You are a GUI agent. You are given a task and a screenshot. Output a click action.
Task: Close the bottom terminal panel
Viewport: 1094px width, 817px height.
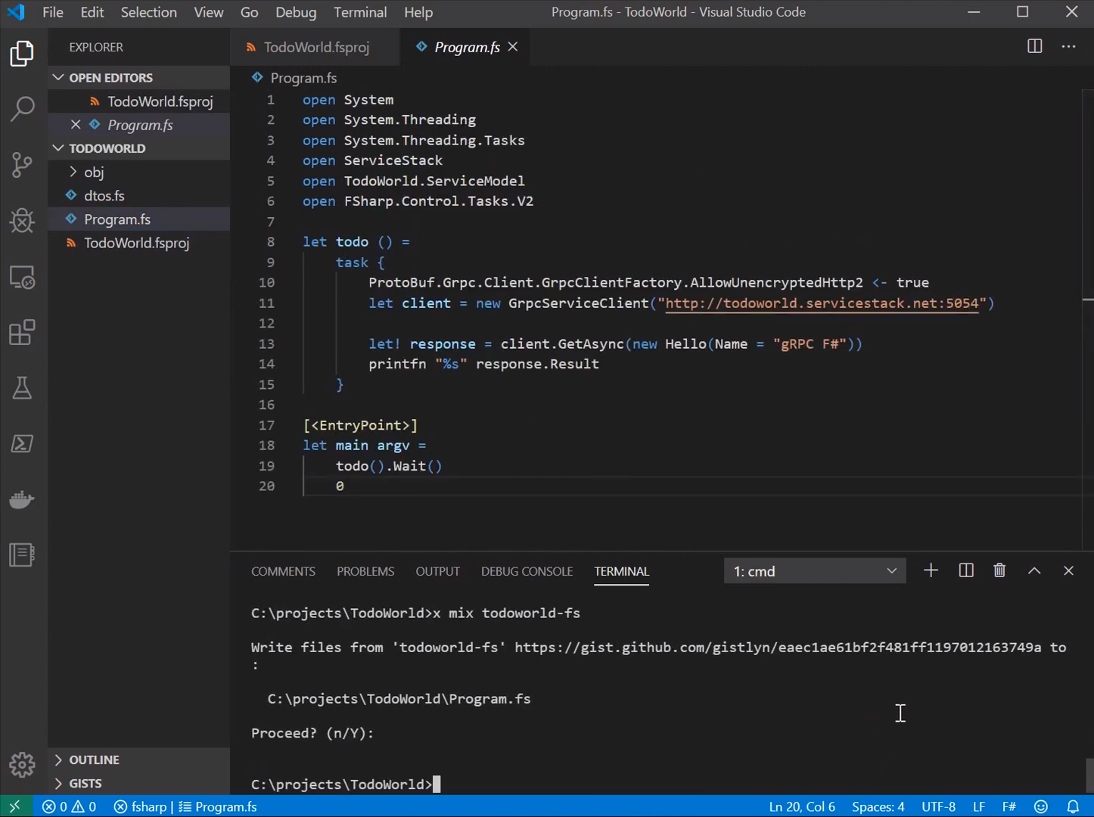pyautogui.click(x=1068, y=570)
